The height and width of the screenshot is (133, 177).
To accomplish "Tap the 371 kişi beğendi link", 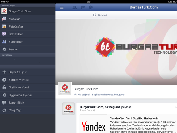I will click(x=82, y=95).
